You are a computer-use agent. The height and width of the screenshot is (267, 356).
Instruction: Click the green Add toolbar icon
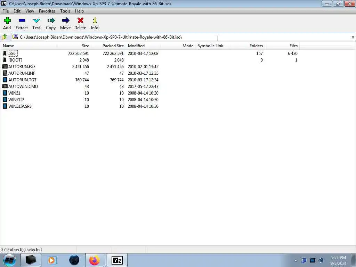coord(7,21)
